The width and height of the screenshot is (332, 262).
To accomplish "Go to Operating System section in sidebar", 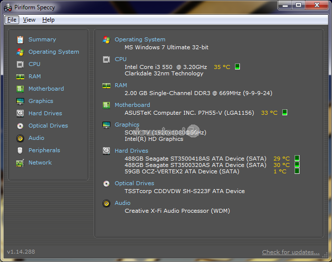I will click(x=54, y=52).
